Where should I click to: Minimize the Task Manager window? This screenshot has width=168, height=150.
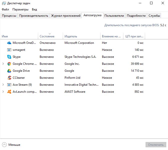140,3
